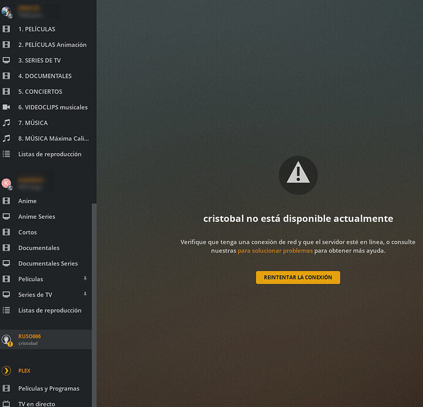
Task: Select 4. DOCUMENTALES in sidebar
Action: (x=46, y=76)
